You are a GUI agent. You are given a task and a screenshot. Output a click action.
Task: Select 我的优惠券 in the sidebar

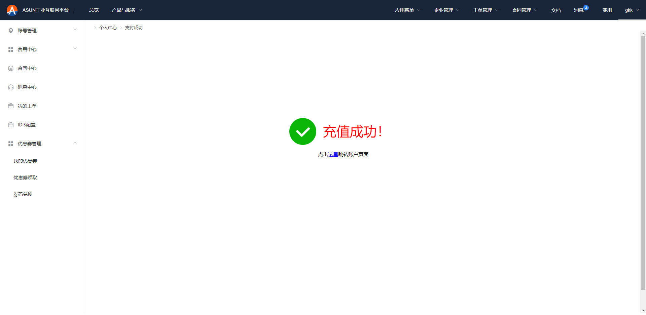25,161
